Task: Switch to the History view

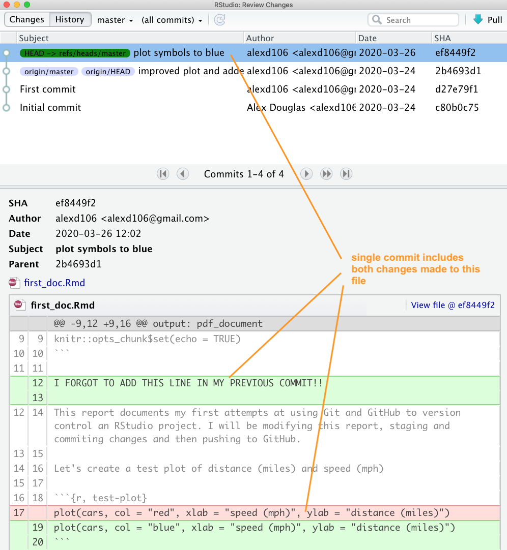Action: 70,20
